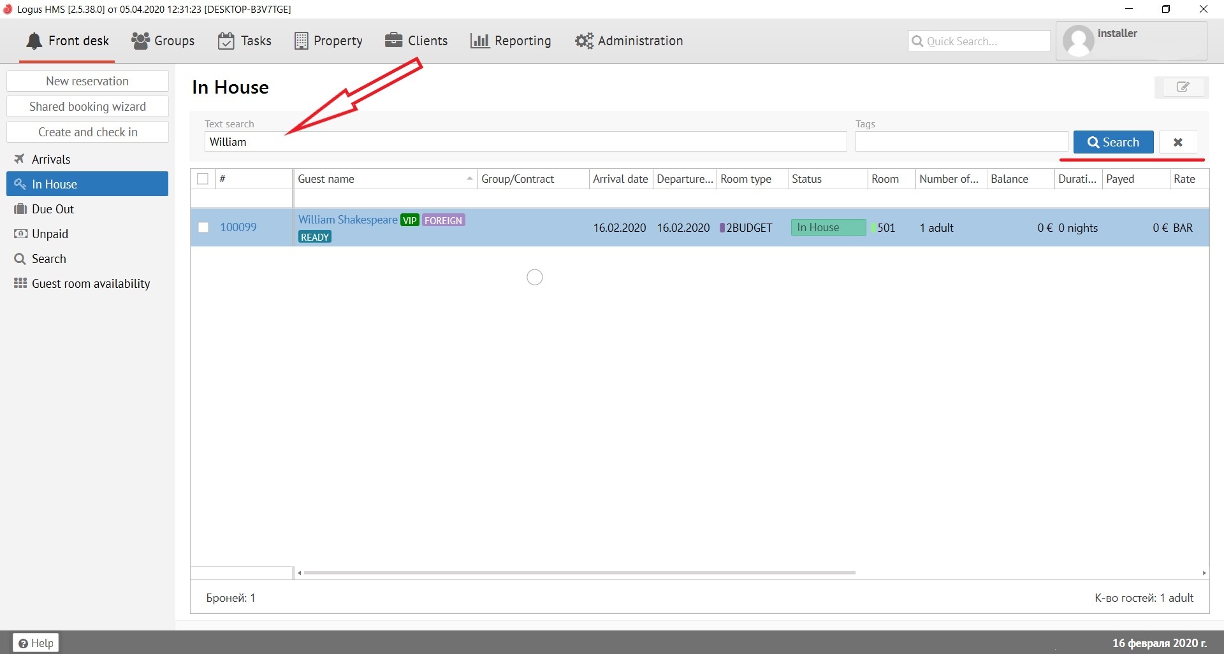Open the William Shakespeare guest link
Image resolution: width=1224 pixels, height=654 pixels.
[x=348, y=220]
